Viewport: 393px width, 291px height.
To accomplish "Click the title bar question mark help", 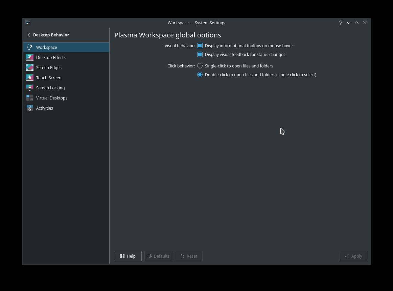I will click(x=340, y=23).
